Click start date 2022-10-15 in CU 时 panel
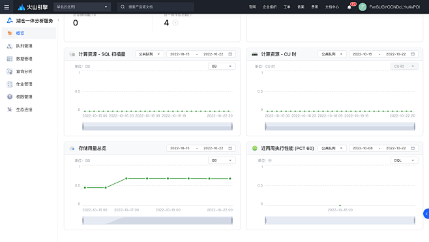 point(362,54)
